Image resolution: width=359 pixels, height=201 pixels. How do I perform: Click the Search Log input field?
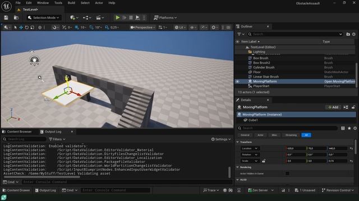coord(24,139)
